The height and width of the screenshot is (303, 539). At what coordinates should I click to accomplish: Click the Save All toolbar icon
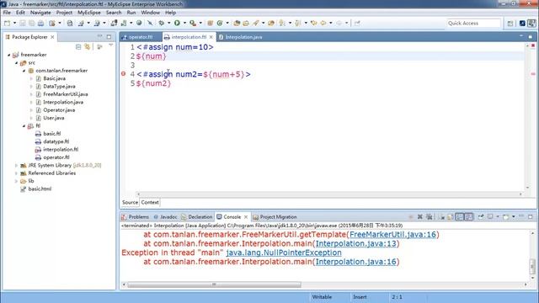tap(32, 23)
